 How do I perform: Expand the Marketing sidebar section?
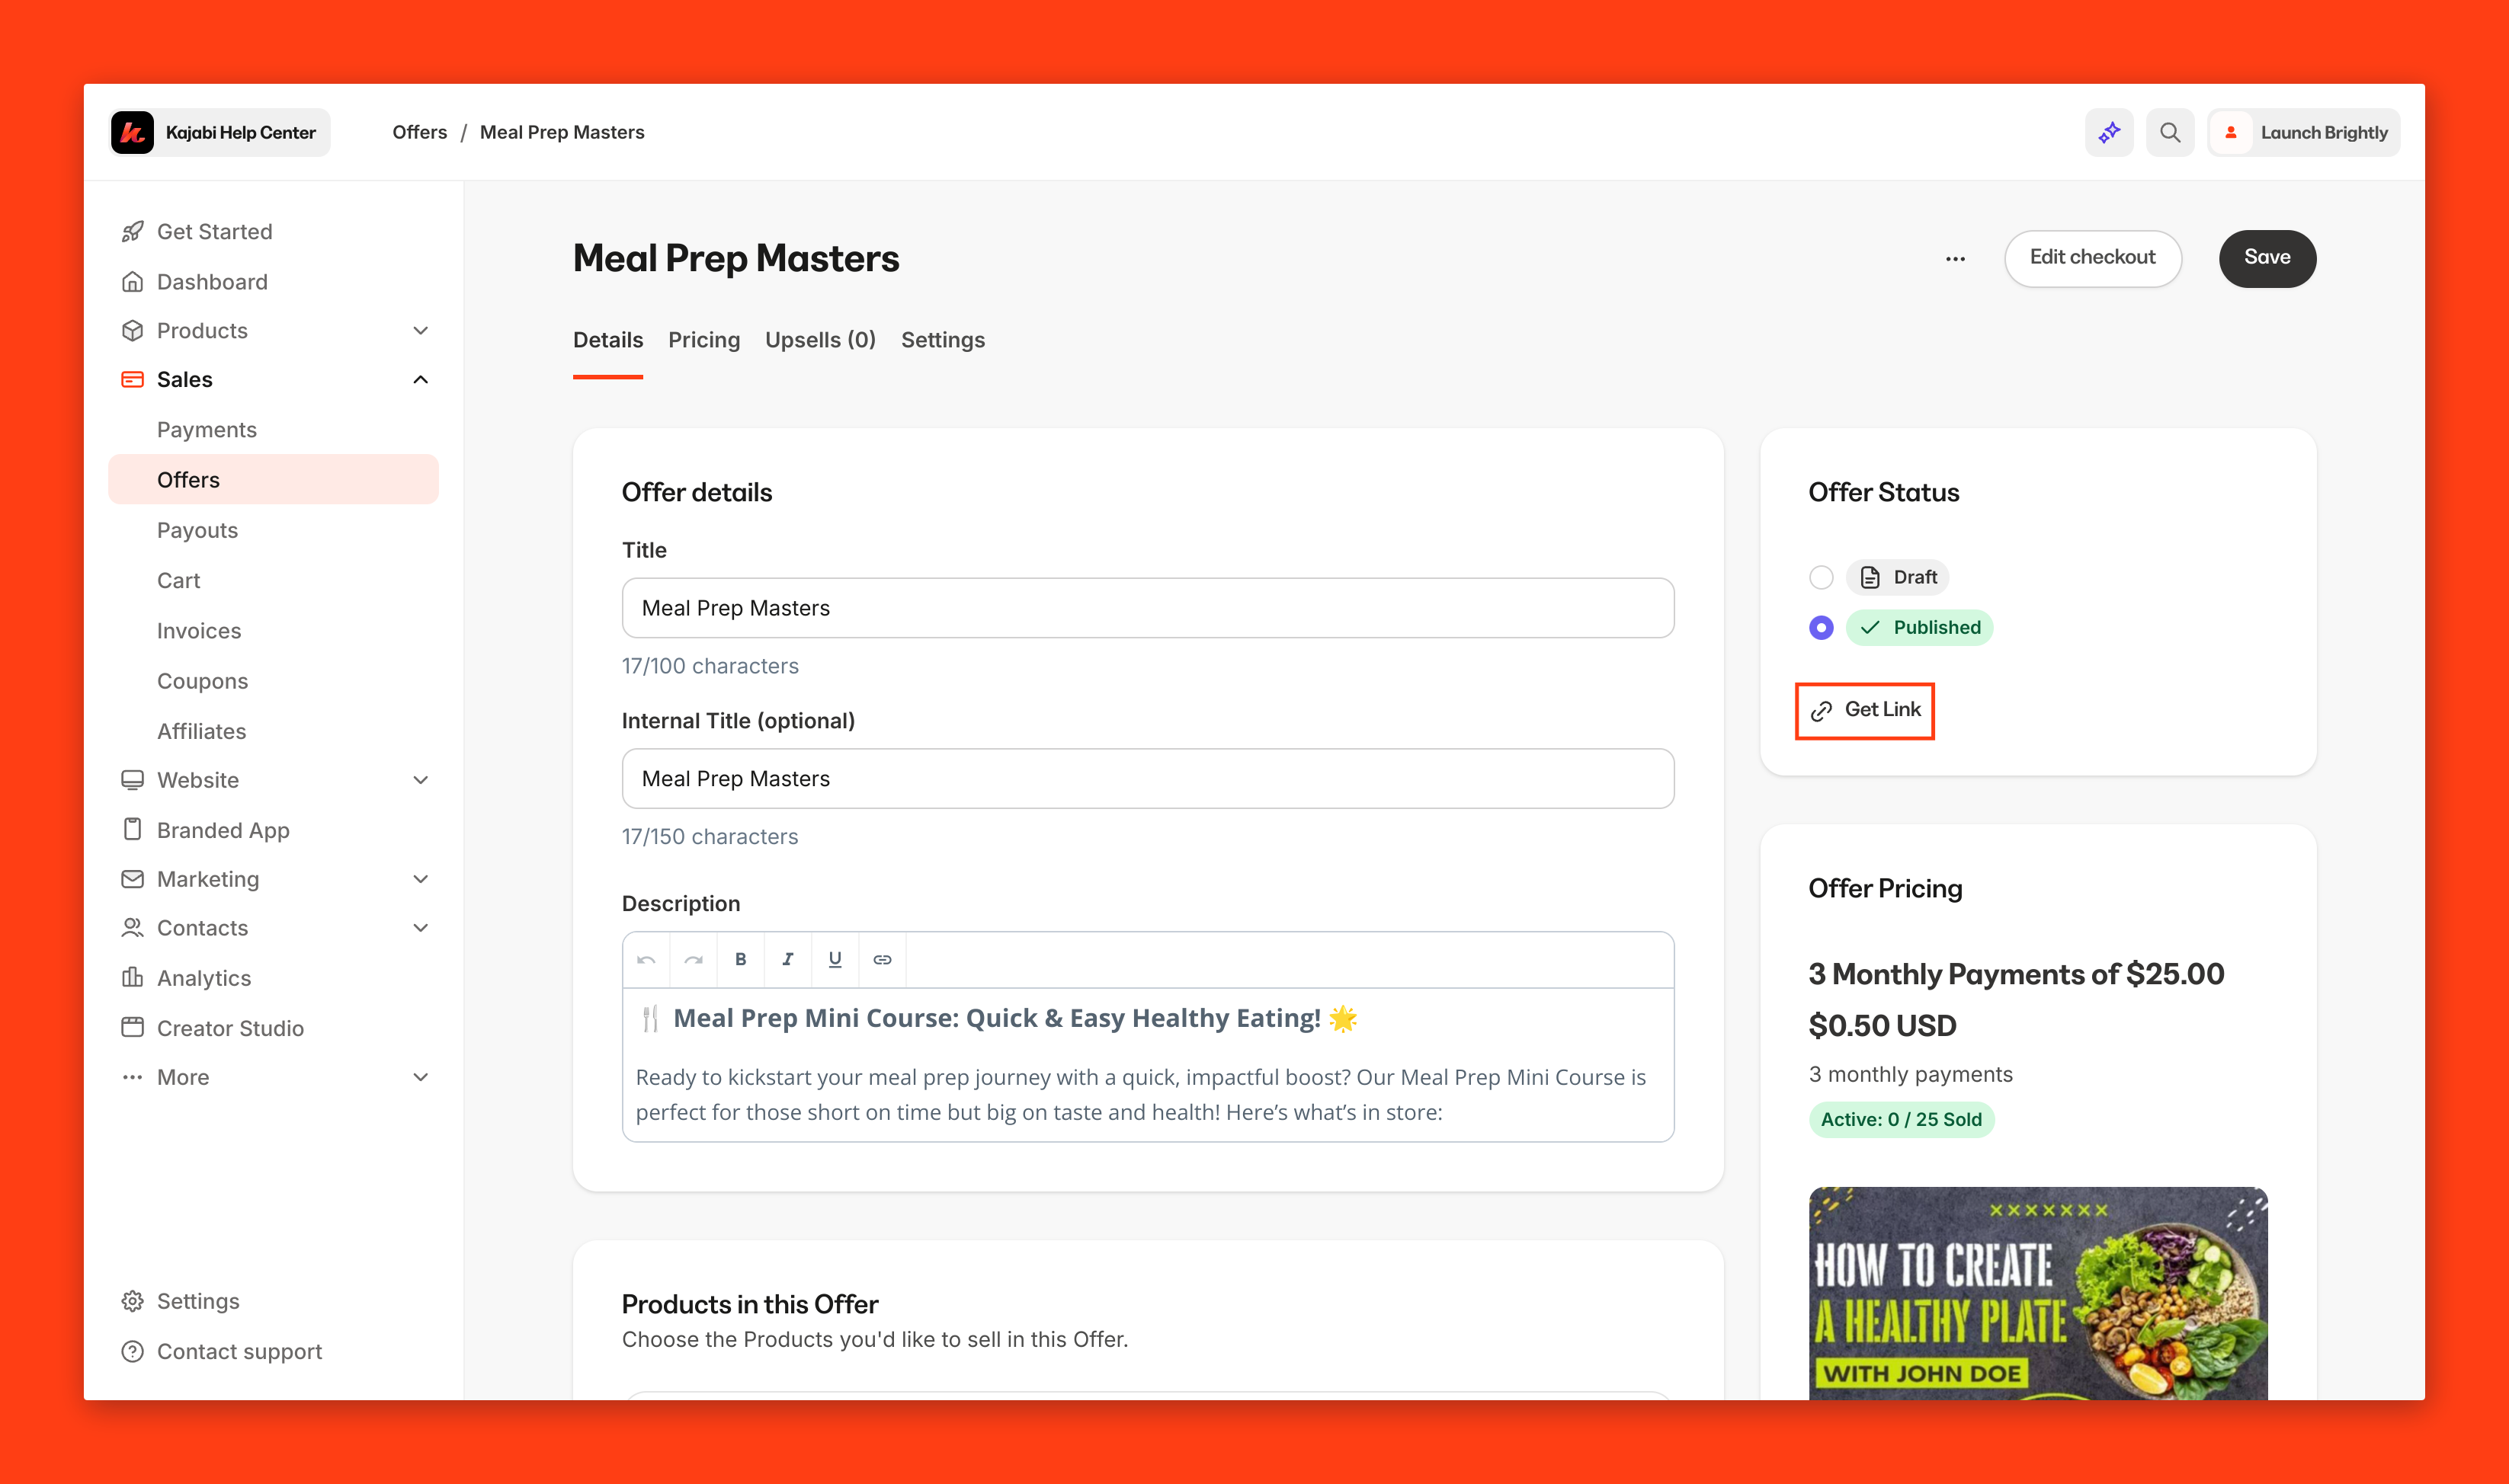coord(420,879)
